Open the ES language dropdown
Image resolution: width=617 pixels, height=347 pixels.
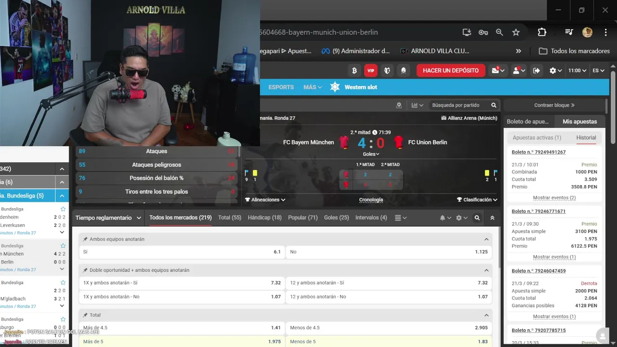pyautogui.click(x=598, y=70)
